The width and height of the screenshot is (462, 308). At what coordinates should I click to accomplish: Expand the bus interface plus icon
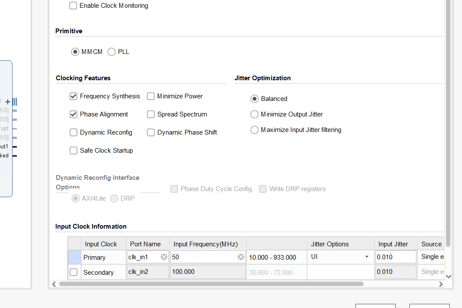click(8, 102)
